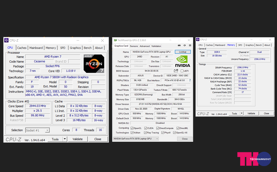The width and height of the screenshot is (277, 172).
Task: Click the Bus Interface question mark icon
Action: tap(190, 80)
